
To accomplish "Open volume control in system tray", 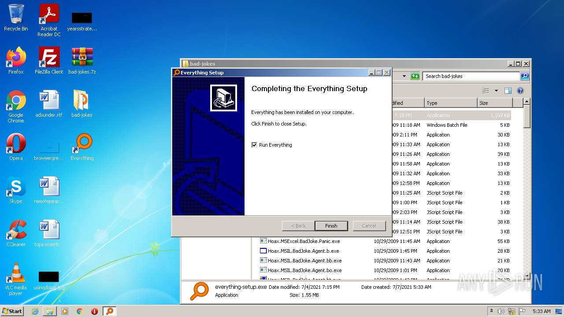I will coord(501,311).
